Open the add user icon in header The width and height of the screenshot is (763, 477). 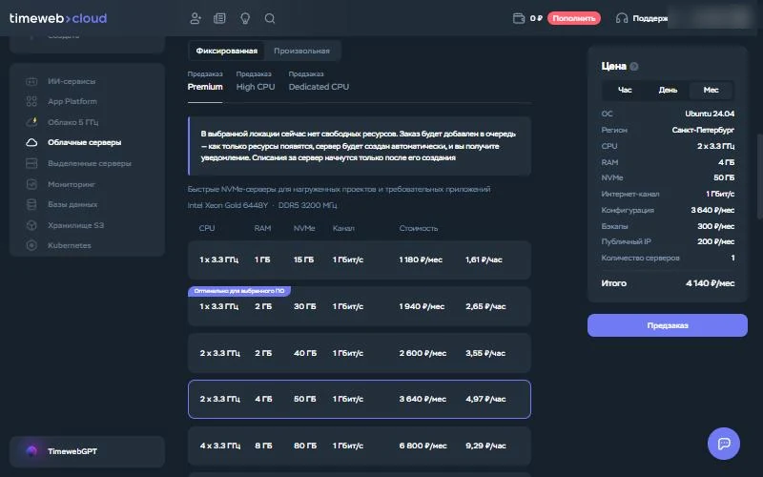[x=196, y=18]
